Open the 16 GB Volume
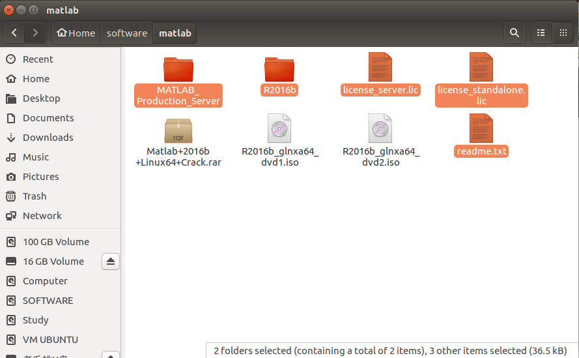Image resolution: width=579 pixels, height=358 pixels. [x=53, y=261]
